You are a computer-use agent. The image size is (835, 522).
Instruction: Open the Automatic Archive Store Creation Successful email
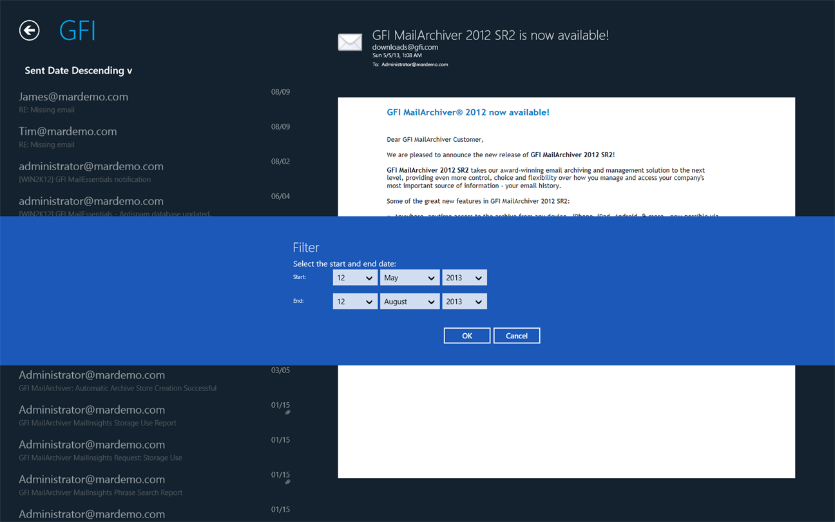click(155, 380)
